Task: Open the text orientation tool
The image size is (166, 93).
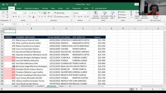Action: (49, 13)
